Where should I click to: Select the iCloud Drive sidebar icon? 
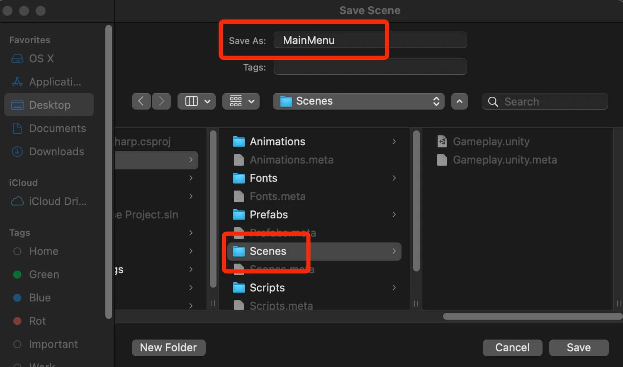[x=17, y=201]
